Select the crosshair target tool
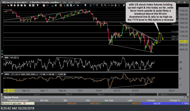This screenshot has width=190, height=111. click(x=61, y=5)
